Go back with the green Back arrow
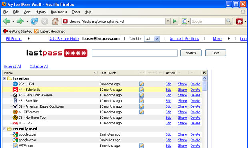 6,21
